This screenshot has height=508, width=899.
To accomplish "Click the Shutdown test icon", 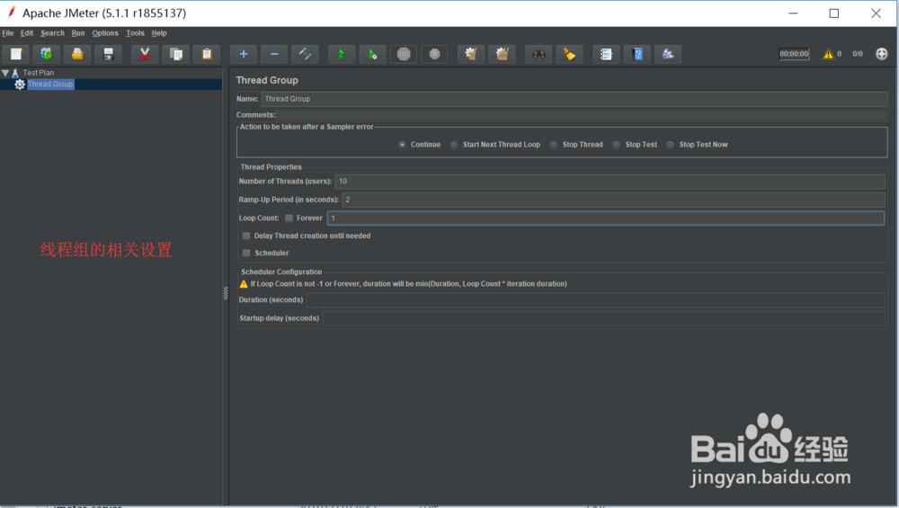I will (x=434, y=54).
